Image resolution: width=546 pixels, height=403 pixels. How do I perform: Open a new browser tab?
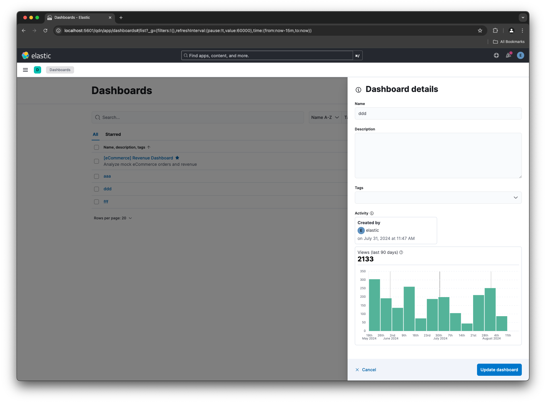point(121,18)
